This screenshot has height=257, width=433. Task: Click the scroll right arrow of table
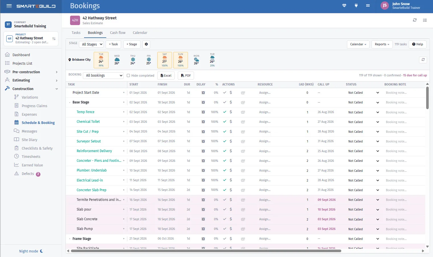(423, 251)
